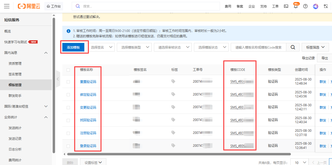Expand the 标签筛选 dropdown
This screenshot has height=165, width=332.
pos(315,47)
